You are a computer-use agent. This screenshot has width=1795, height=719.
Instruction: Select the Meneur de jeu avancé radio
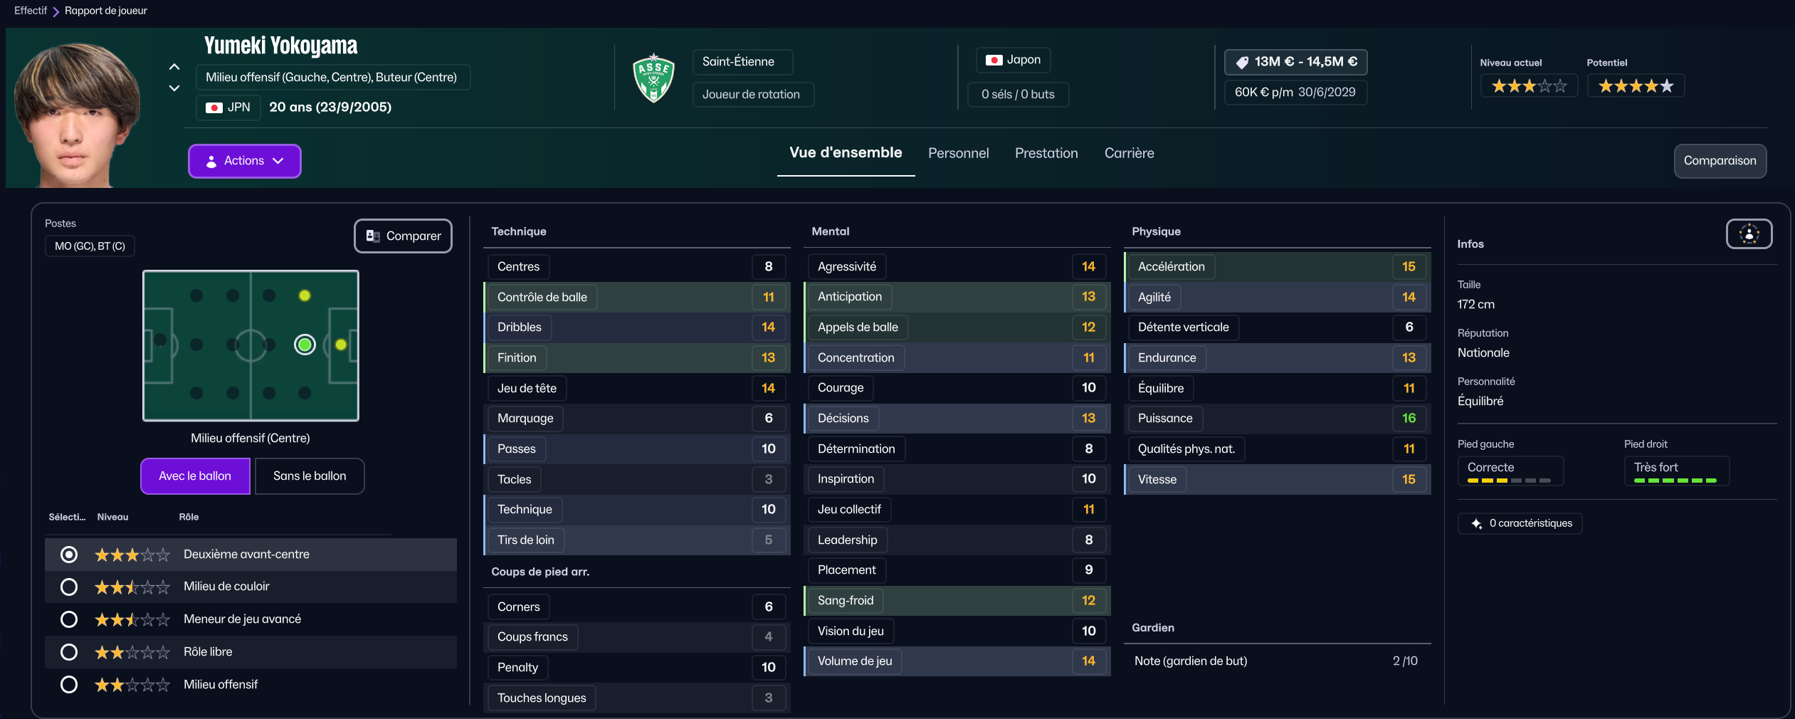click(x=69, y=619)
